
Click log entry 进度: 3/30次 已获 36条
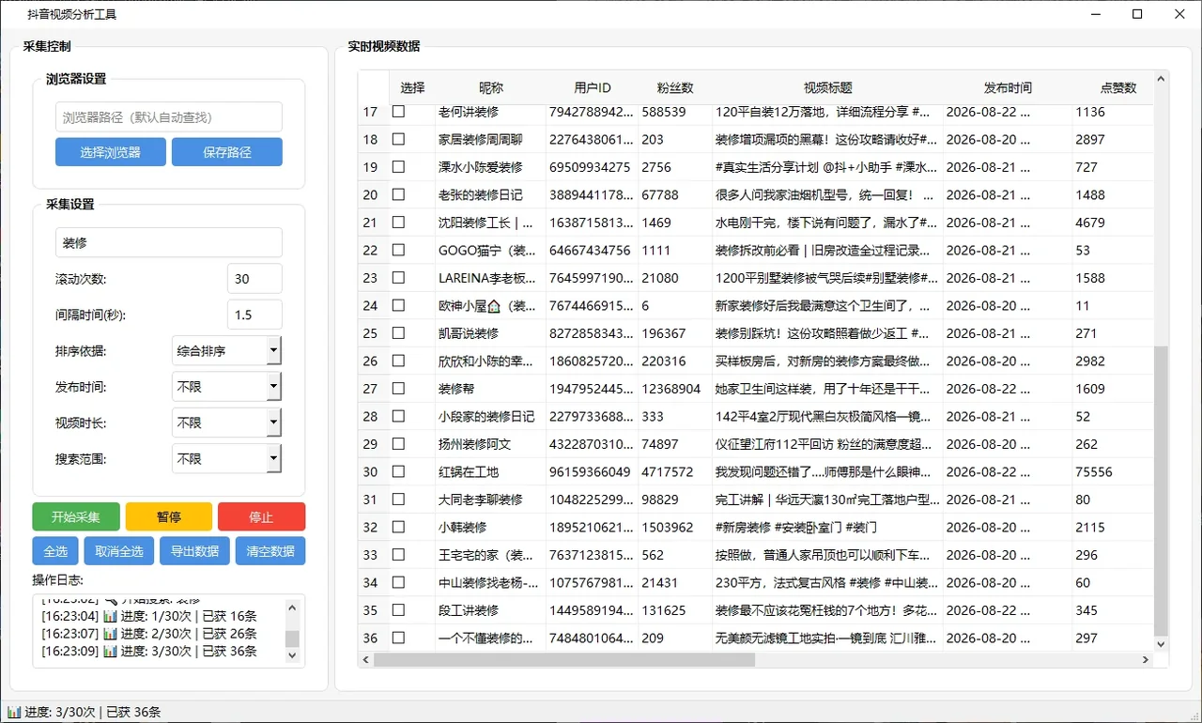tap(149, 651)
